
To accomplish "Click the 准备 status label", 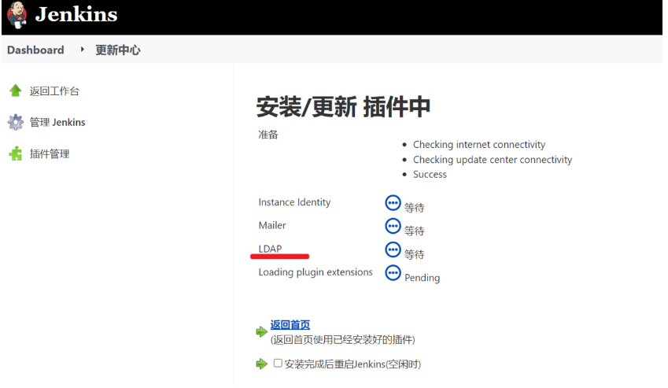I will click(268, 135).
